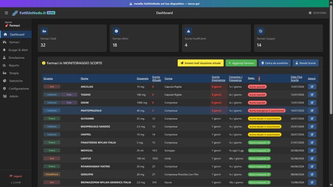Viewport: 333px width, 187px height.
Task: Click the install banner at top
Action: click(x=165, y=4)
